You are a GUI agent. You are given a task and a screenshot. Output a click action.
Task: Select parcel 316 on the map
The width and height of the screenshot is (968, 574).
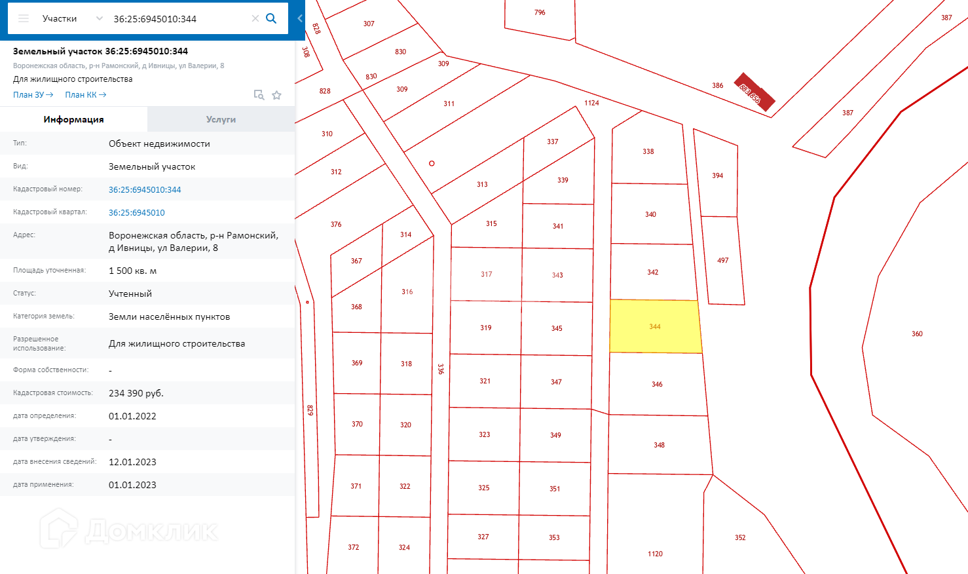pyautogui.click(x=407, y=292)
